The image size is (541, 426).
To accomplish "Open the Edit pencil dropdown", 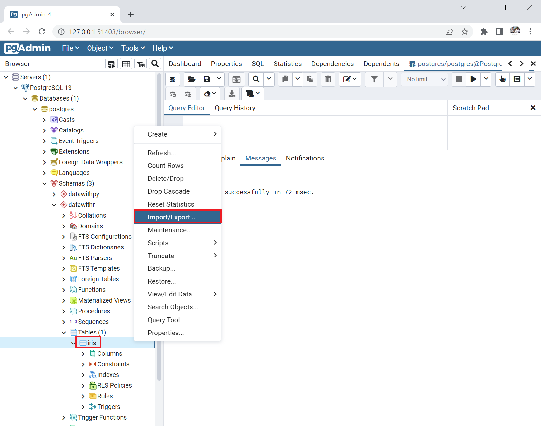I will [350, 79].
